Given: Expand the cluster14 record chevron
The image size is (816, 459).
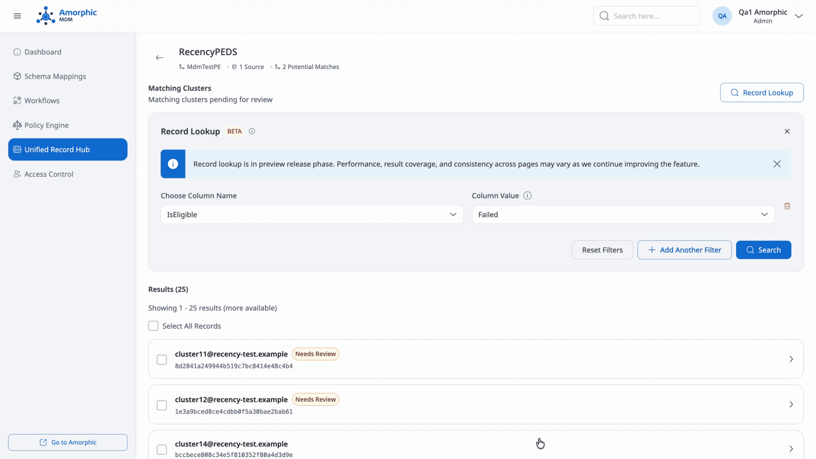Looking at the screenshot, I should (x=791, y=449).
